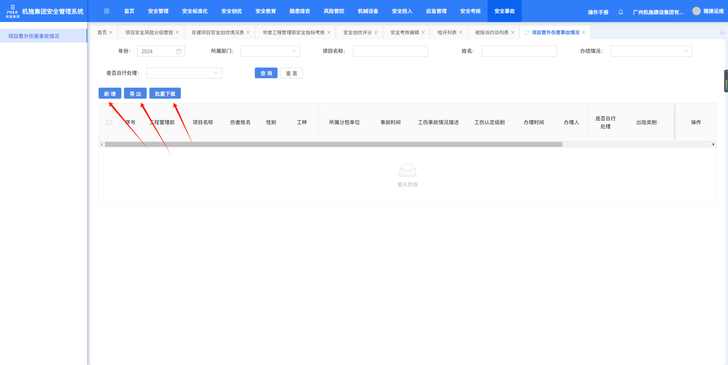Select 项目意外伤害事故情况 in the left sidebar
The height and width of the screenshot is (365, 728).
click(x=34, y=36)
